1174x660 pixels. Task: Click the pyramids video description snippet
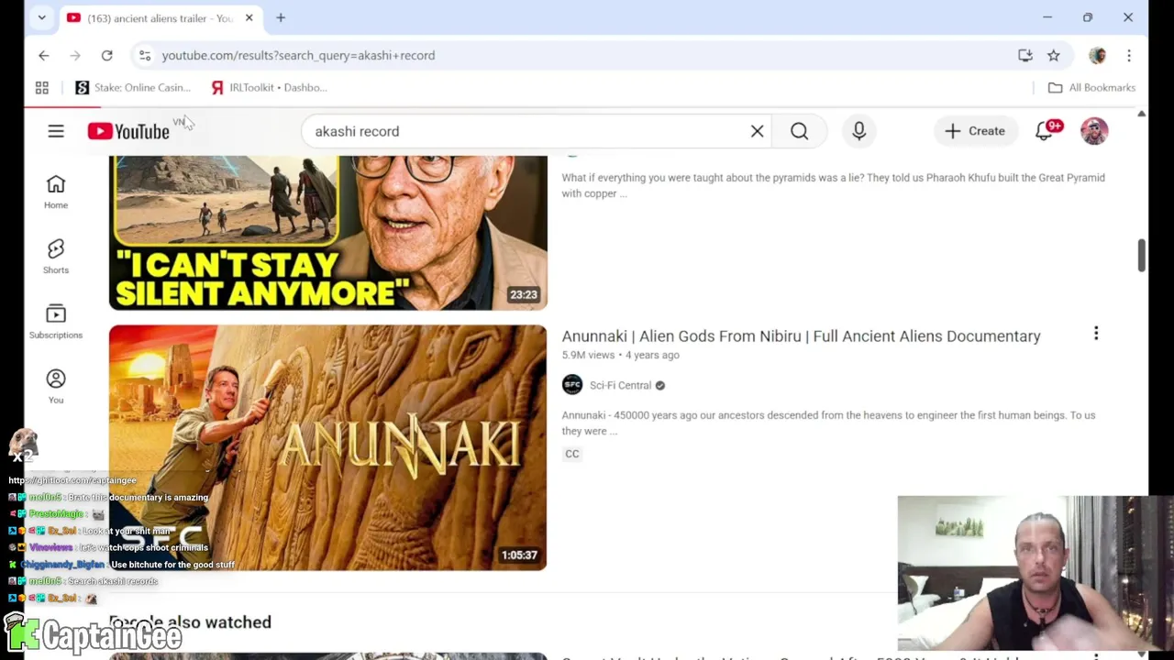pyautogui.click(x=833, y=185)
